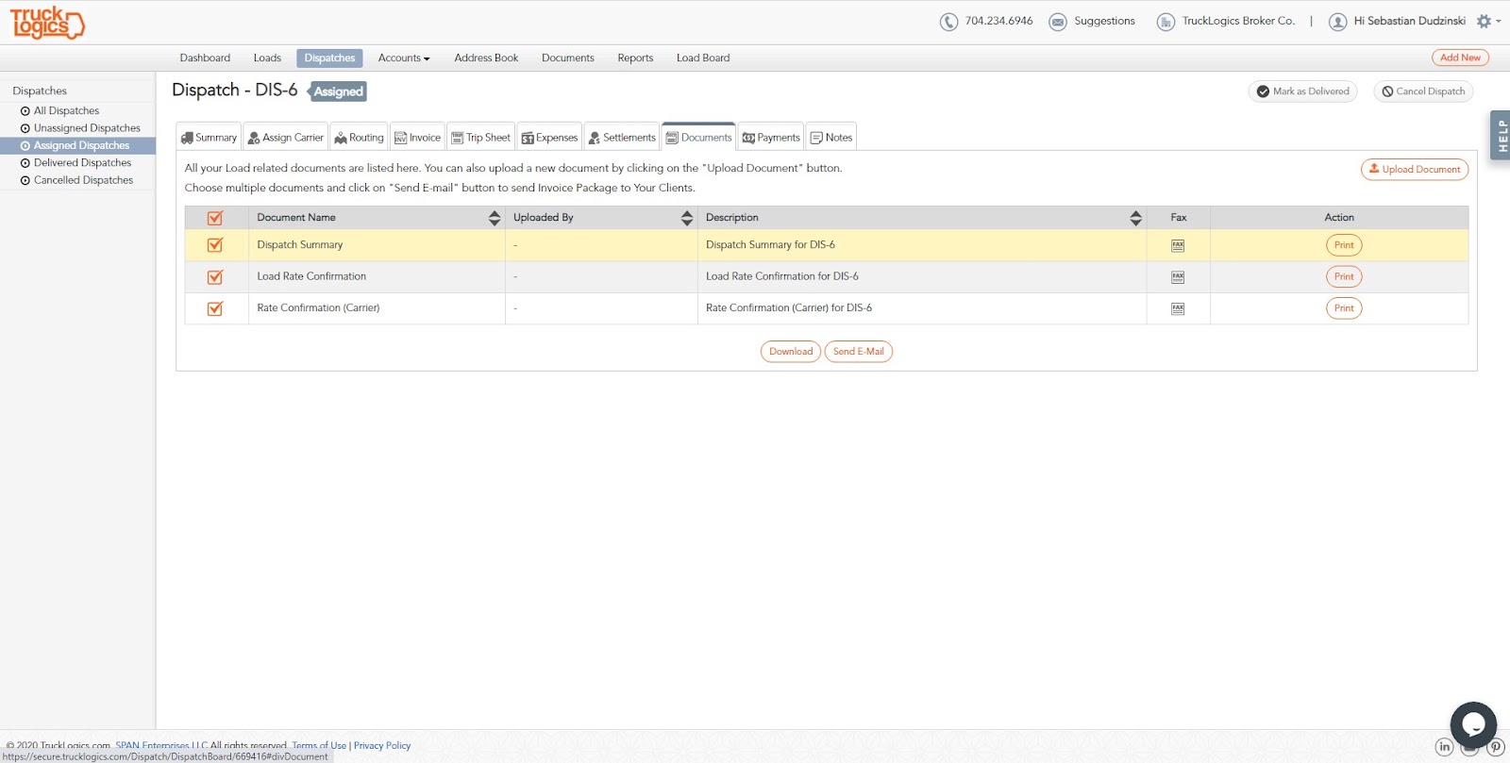Open the Terms of Use link

(319, 746)
